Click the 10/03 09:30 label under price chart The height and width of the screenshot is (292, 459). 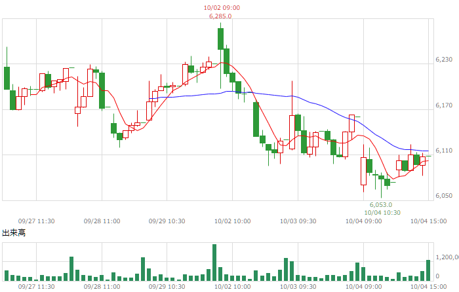coord(298,221)
